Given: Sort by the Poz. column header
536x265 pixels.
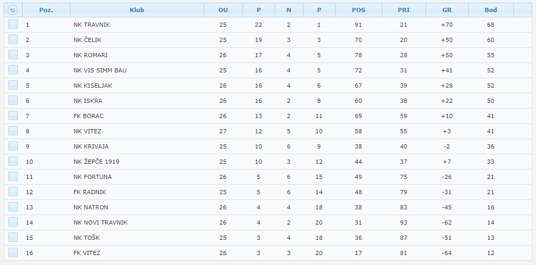Looking at the screenshot, I should 46,10.
